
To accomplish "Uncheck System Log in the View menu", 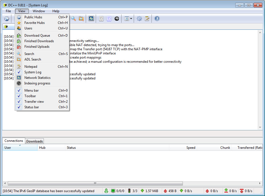I will [42, 72].
